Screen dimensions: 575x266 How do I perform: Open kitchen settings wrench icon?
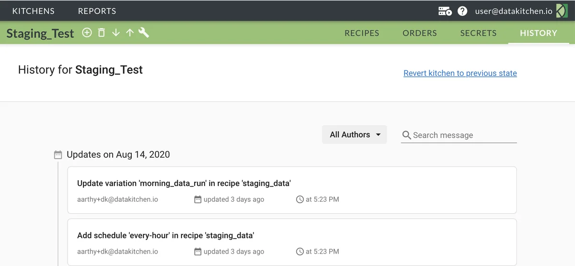click(144, 33)
